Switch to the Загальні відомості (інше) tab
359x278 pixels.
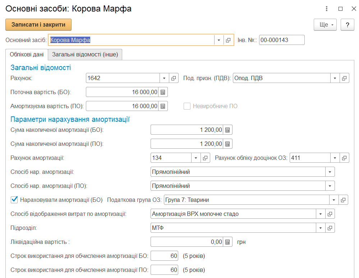click(x=85, y=55)
